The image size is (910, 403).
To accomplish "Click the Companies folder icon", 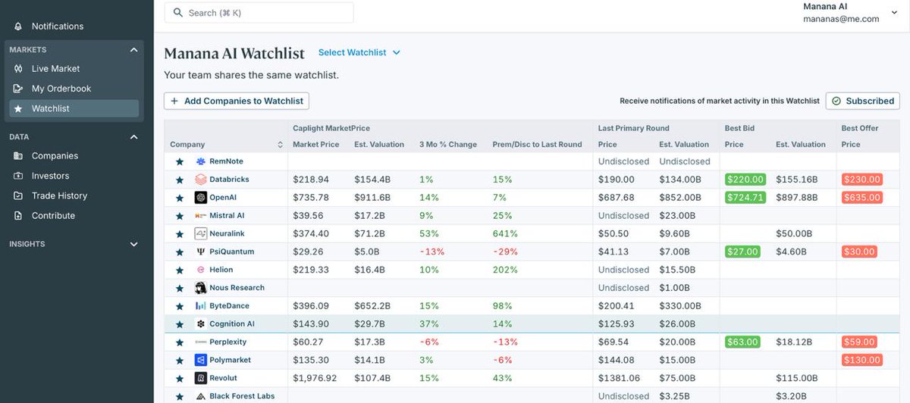I will [18, 156].
